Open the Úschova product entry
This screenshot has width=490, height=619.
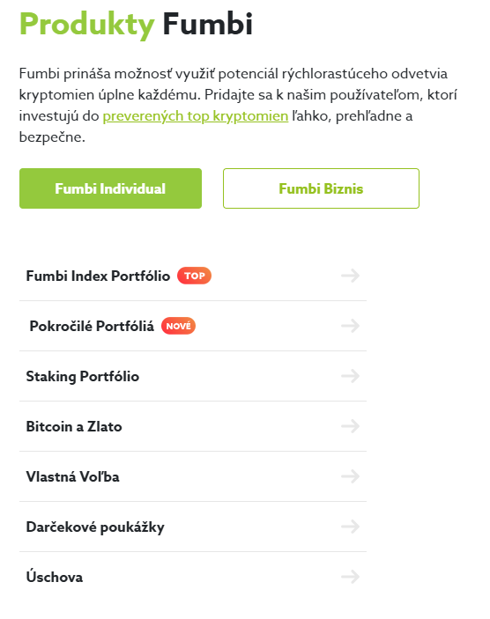[193, 577]
